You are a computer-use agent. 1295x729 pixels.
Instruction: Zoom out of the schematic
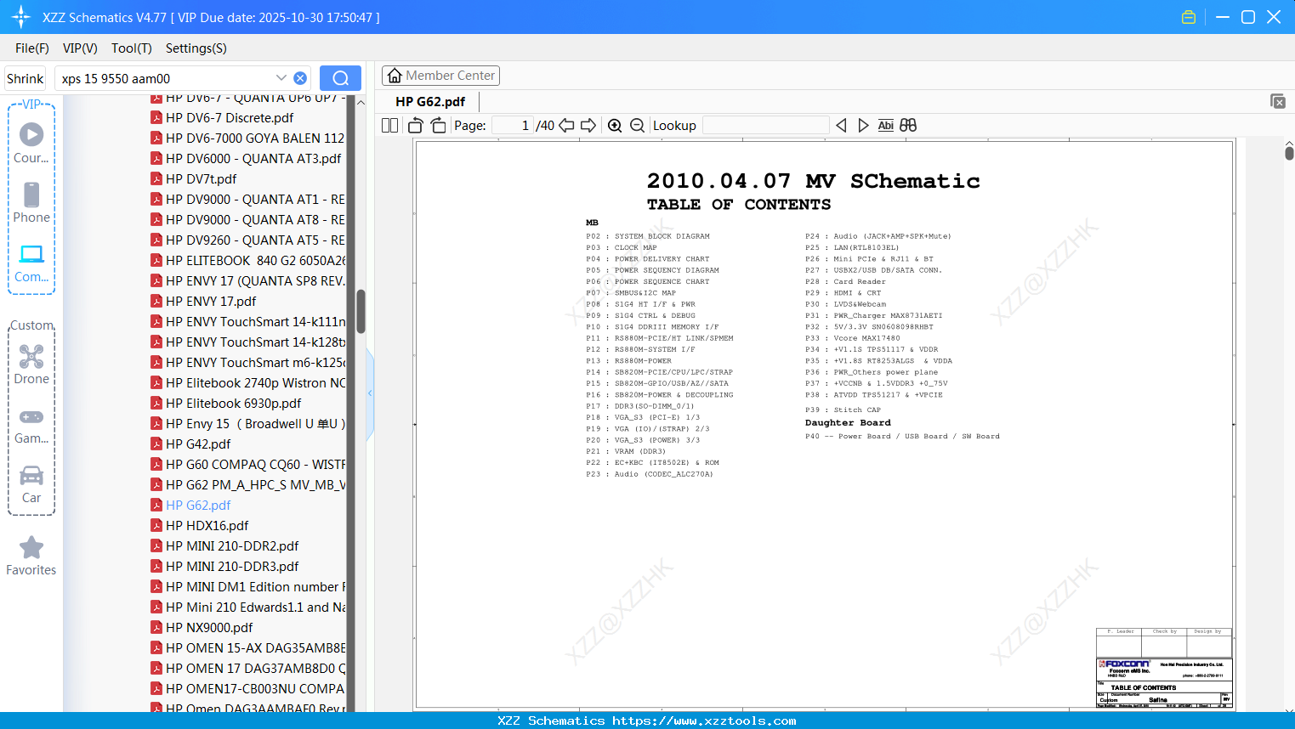point(638,125)
